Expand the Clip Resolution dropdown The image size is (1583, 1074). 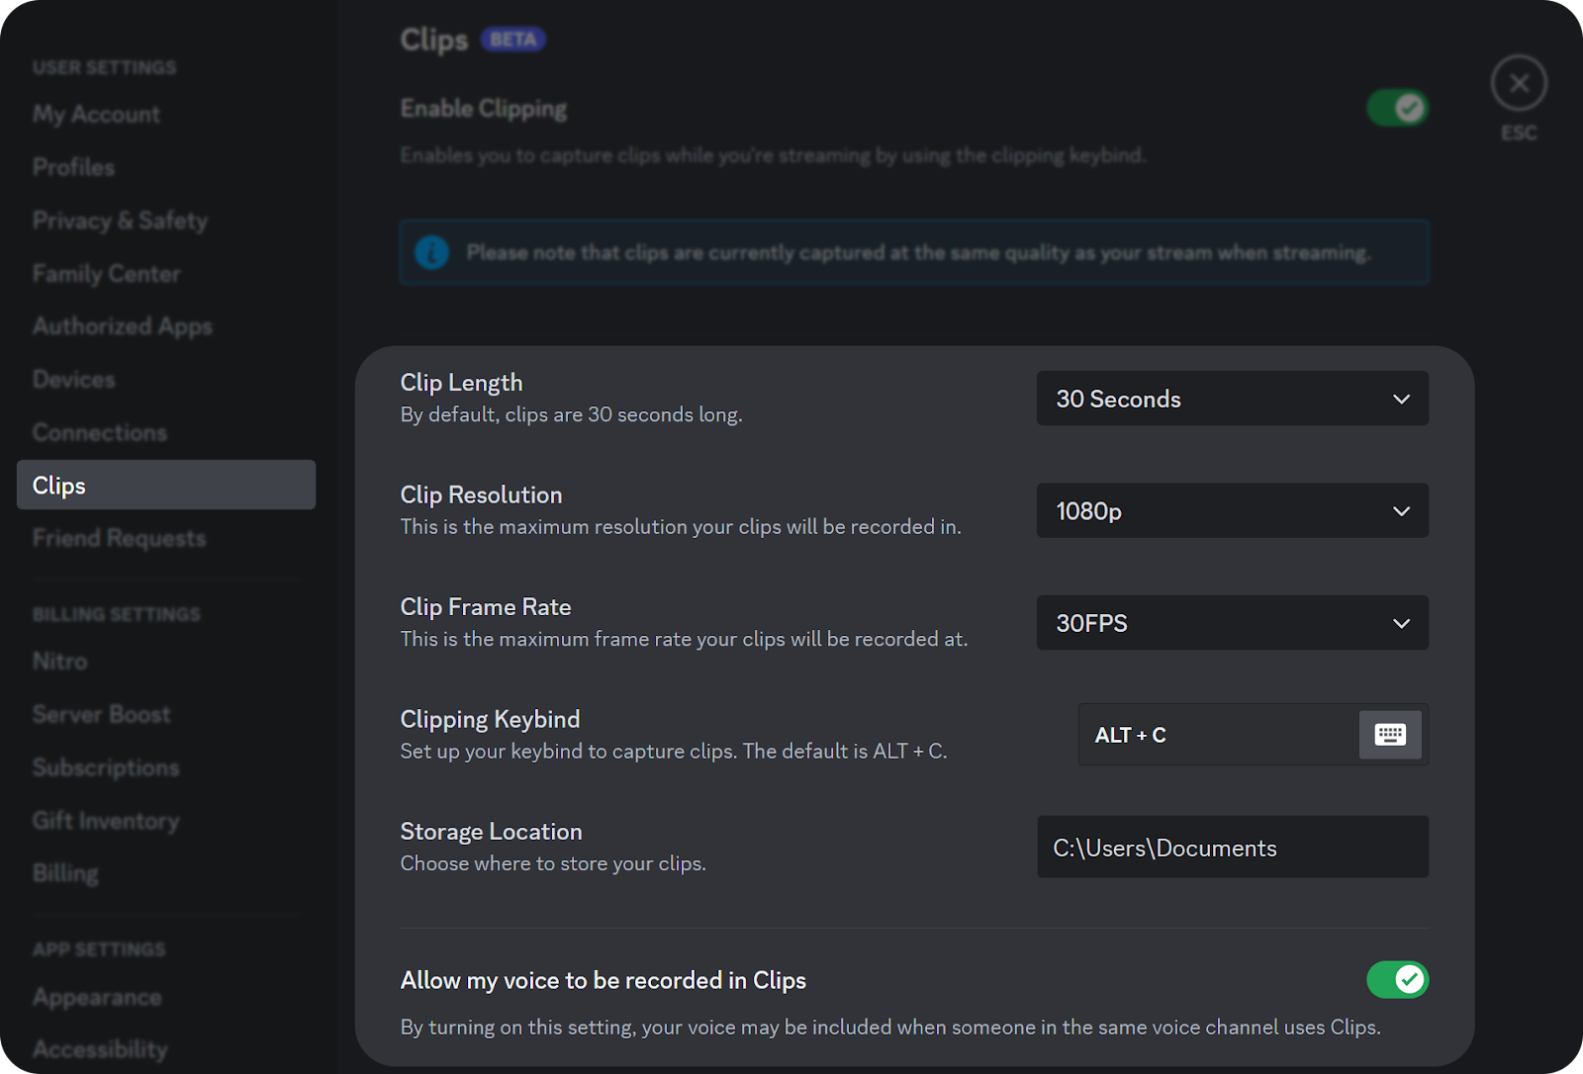pyautogui.click(x=1232, y=511)
